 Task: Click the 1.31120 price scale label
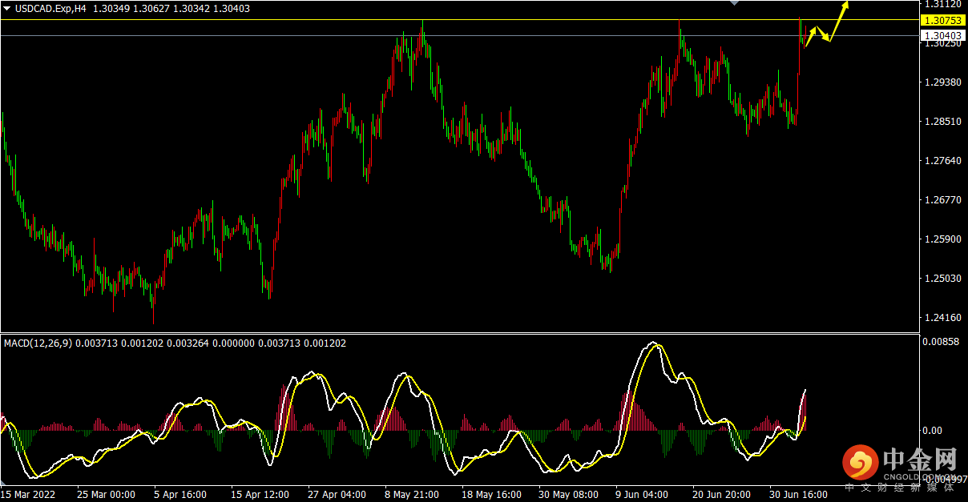[941, 4]
